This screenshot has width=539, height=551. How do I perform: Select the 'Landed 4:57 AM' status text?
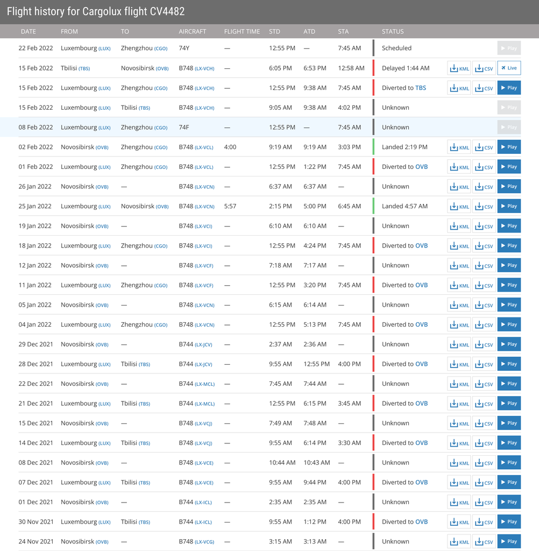pos(405,206)
